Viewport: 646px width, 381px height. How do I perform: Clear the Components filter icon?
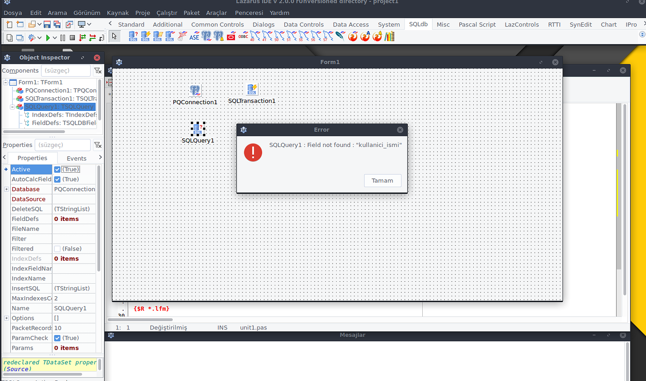point(97,71)
